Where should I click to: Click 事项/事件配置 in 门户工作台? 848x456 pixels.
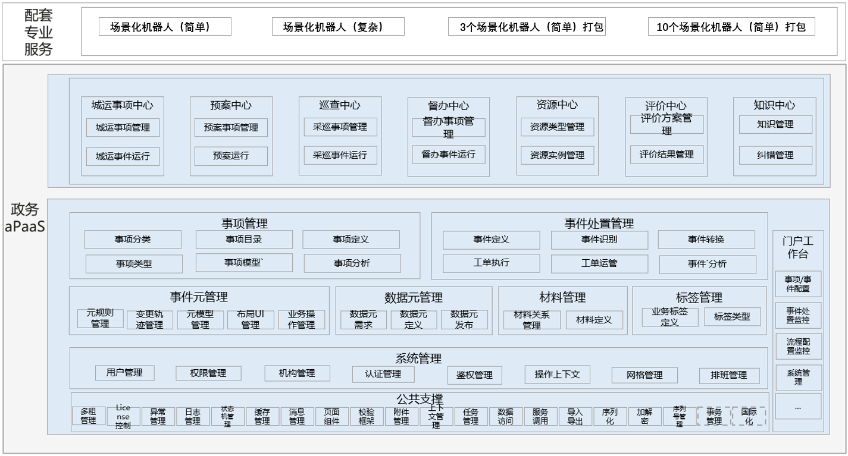798,284
